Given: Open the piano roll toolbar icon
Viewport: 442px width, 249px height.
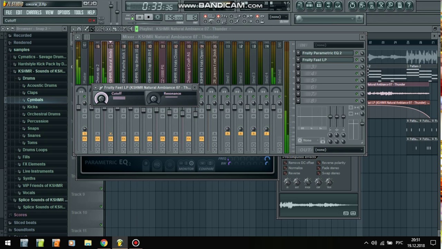Looking at the screenshot, I should (x=319, y=6).
